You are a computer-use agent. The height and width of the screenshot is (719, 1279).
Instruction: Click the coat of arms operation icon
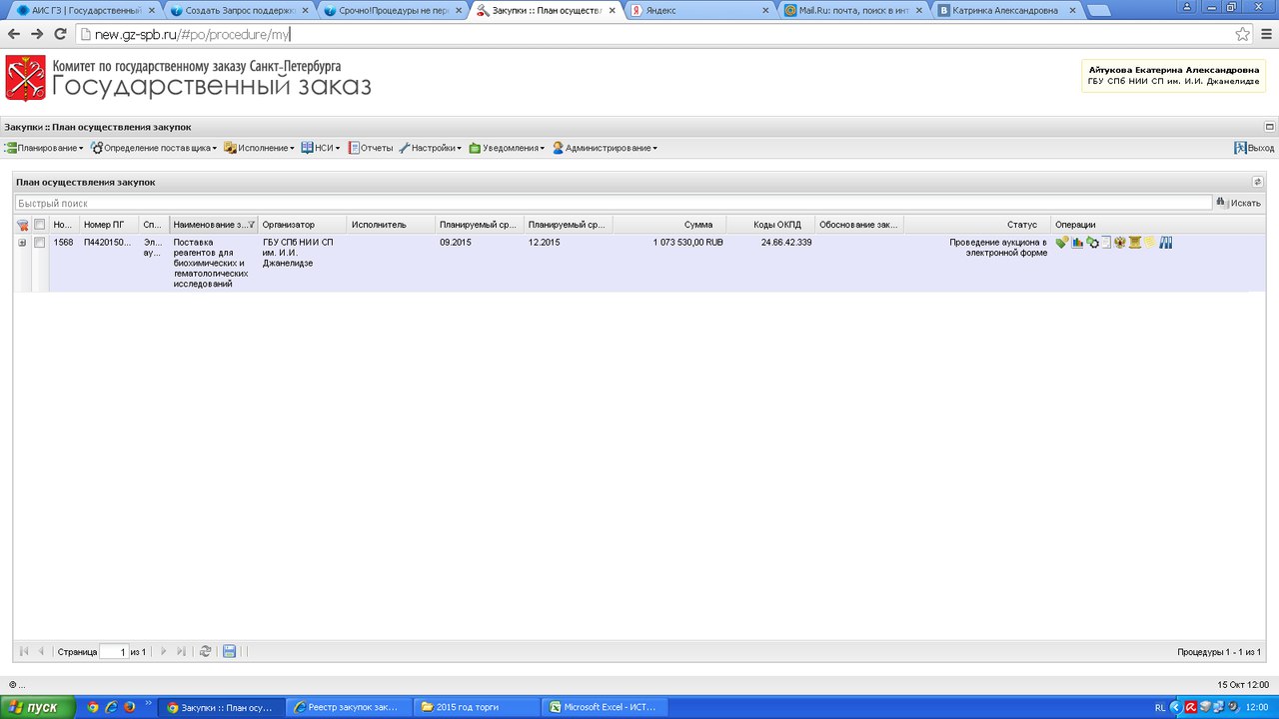point(1120,243)
